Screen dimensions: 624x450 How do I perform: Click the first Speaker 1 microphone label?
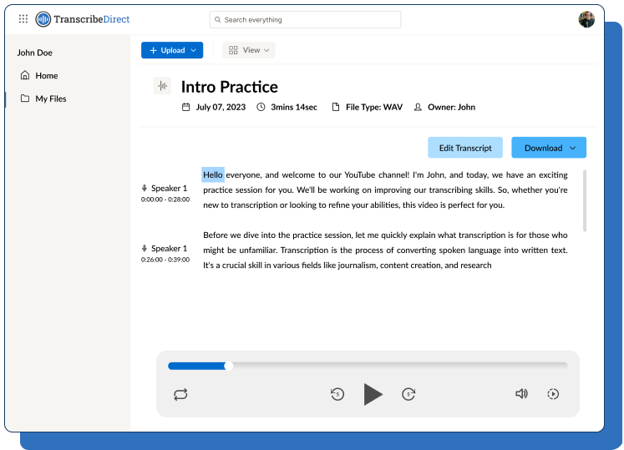pos(165,189)
